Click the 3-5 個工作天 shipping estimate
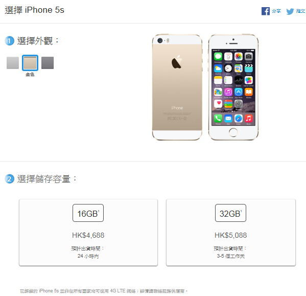The image size is (306, 296). pos(230,256)
